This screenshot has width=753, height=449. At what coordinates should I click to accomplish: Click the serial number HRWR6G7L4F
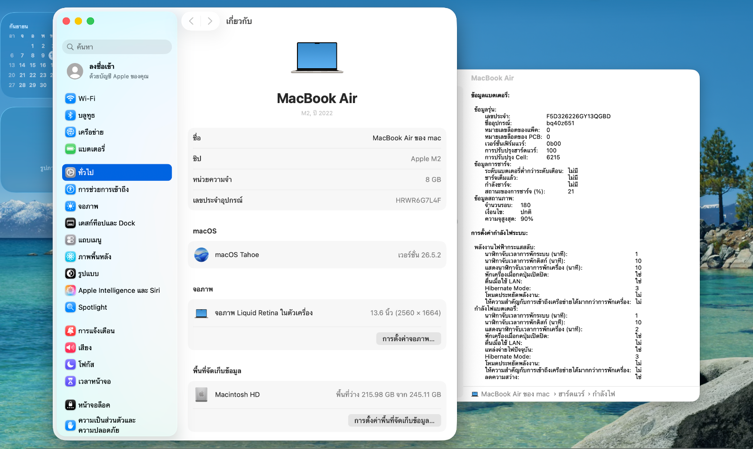point(418,200)
